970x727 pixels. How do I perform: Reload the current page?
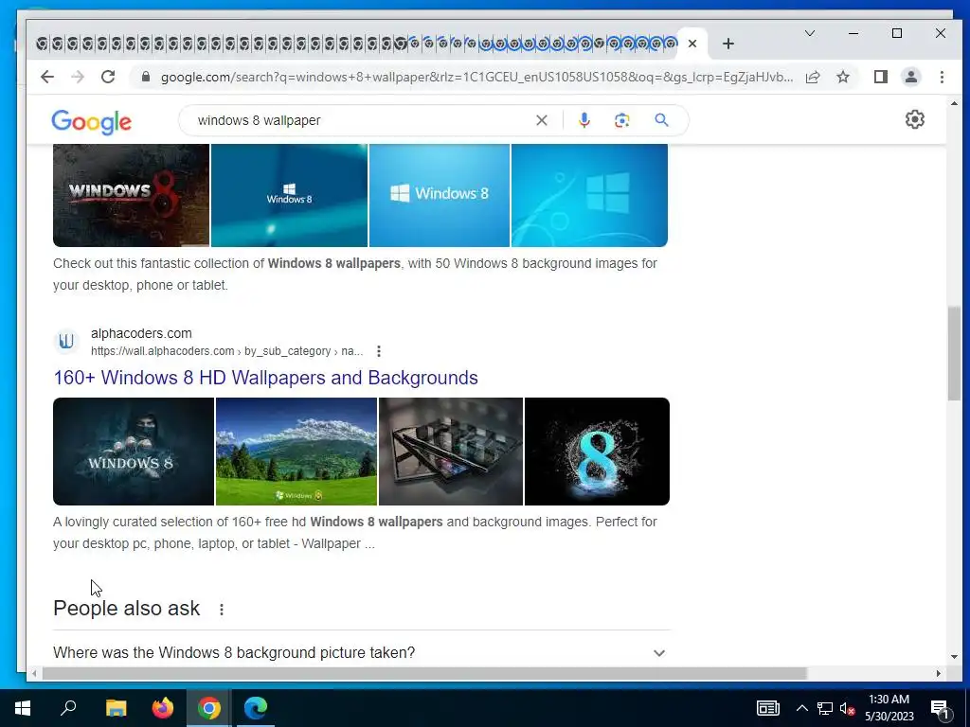[x=108, y=77]
